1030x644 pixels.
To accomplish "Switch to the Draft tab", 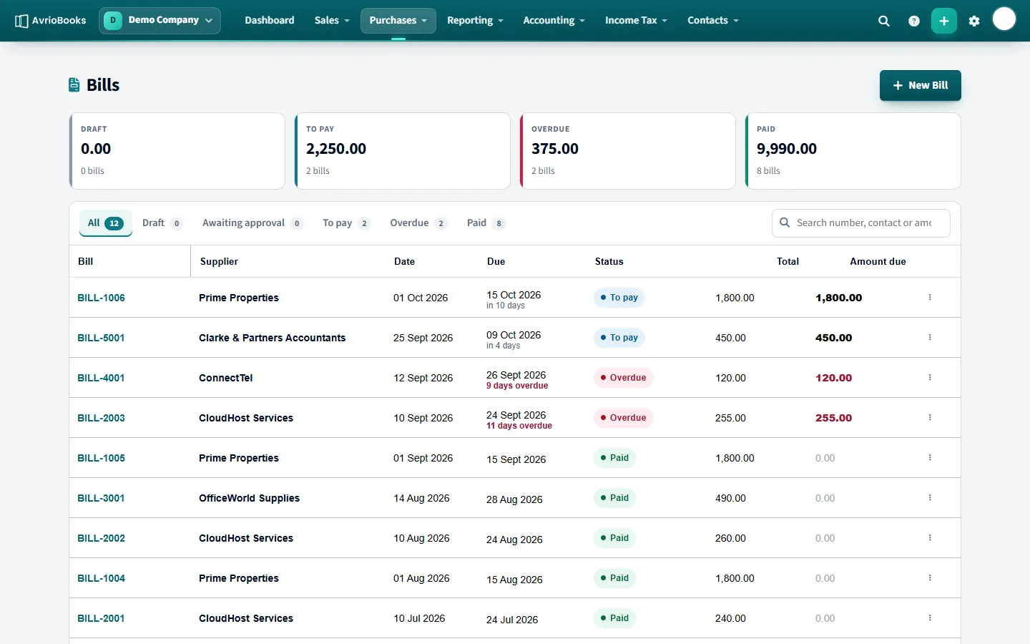I will click(162, 223).
